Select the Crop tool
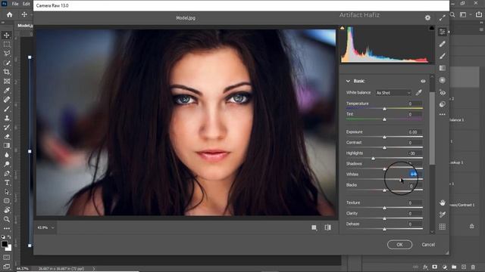The width and height of the screenshot is (485, 272). (7, 72)
